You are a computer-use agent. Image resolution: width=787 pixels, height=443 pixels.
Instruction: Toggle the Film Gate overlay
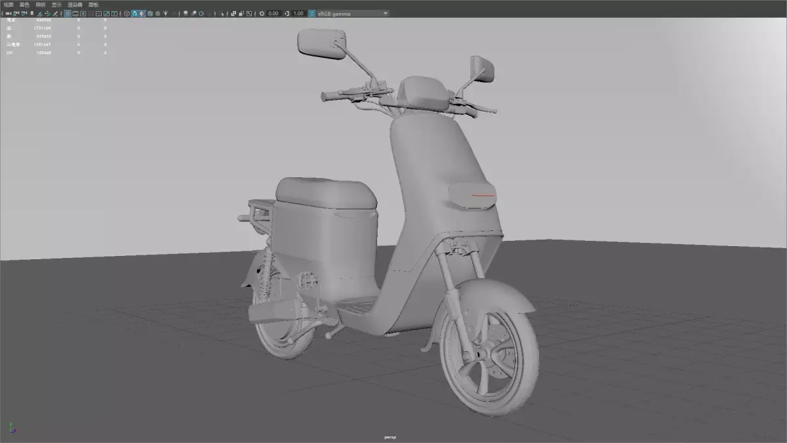[75, 13]
